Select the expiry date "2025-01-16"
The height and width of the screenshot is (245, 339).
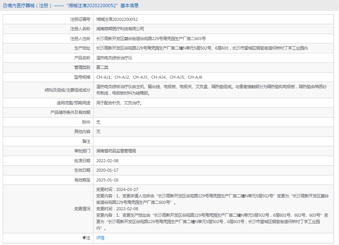107,180
